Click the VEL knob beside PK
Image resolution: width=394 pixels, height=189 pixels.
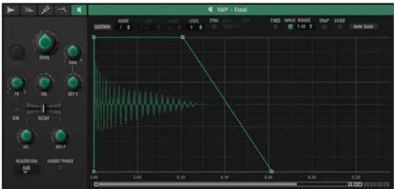click(x=44, y=83)
